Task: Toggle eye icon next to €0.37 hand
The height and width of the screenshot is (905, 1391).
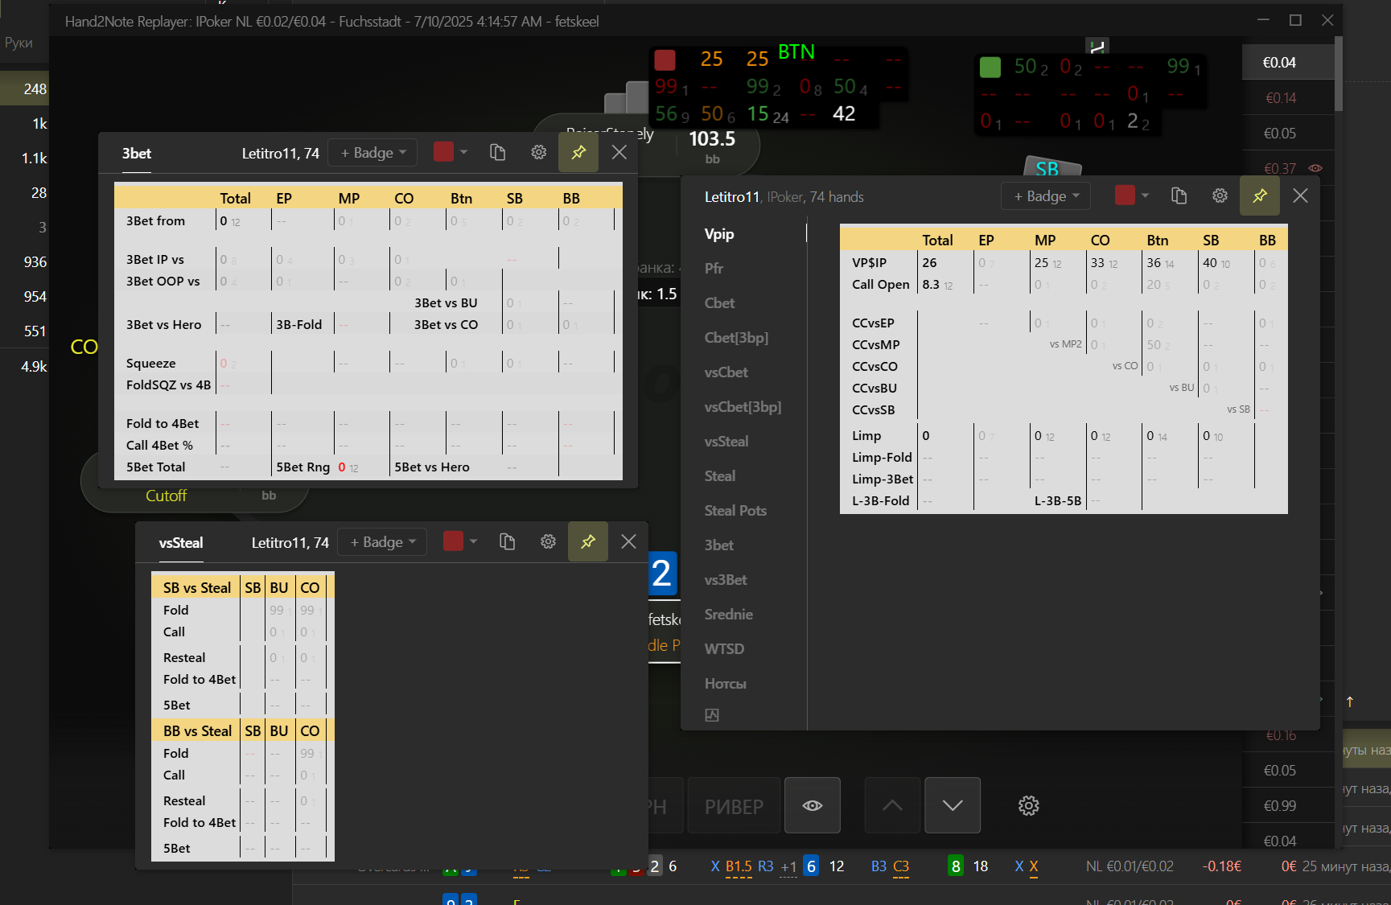Action: coord(1315,168)
